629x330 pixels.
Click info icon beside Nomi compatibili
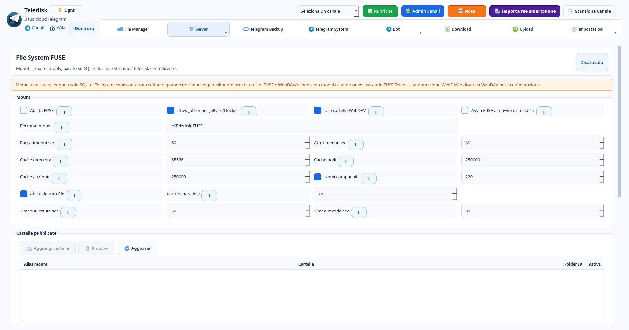tap(369, 178)
